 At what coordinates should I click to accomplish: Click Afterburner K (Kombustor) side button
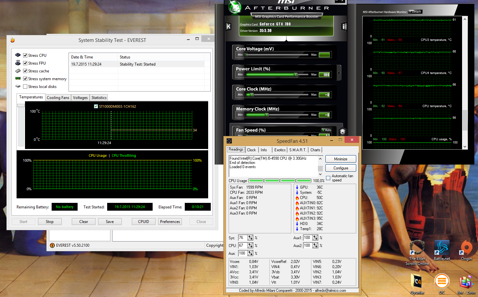pos(228,27)
